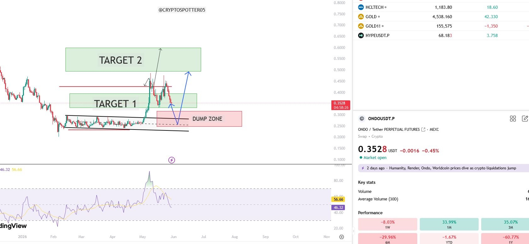This screenshot has width=529, height=244.
Task: Click the ONDOUSDT.P symbol title
Action: pyautogui.click(x=381, y=119)
